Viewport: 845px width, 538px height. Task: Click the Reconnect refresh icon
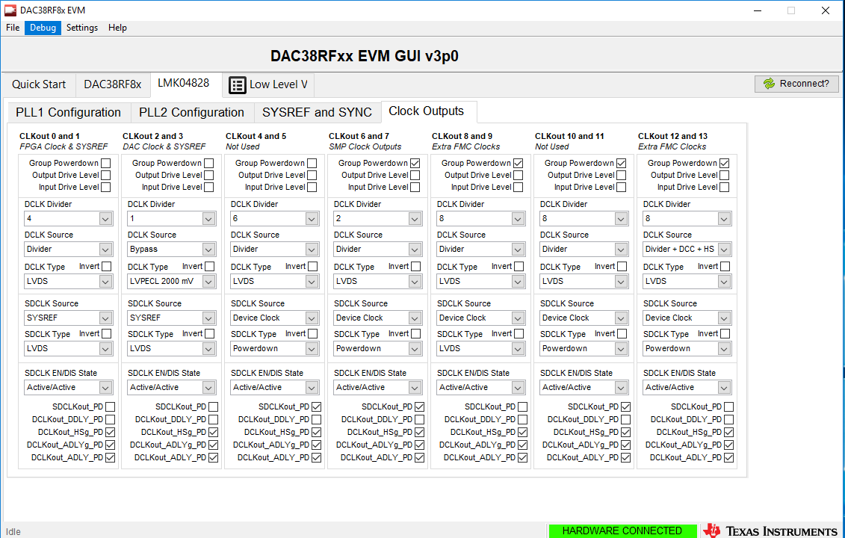[769, 84]
